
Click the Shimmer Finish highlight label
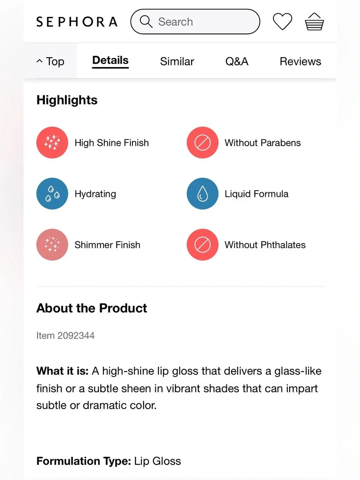(107, 245)
